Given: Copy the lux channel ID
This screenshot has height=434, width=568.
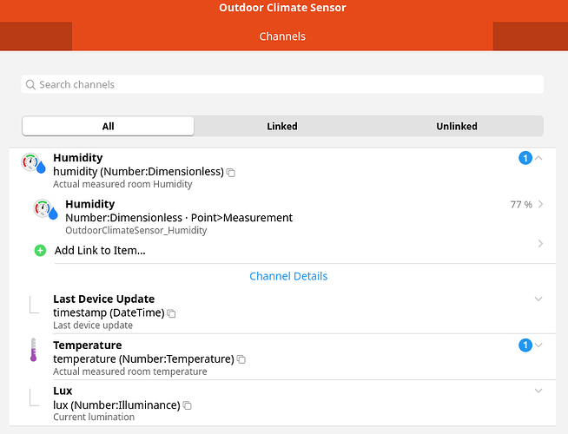Looking at the screenshot, I should click(x=188, y=405).
